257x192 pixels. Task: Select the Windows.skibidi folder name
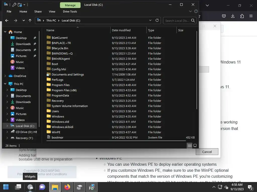pyautogui.click(x=62, y=127)
